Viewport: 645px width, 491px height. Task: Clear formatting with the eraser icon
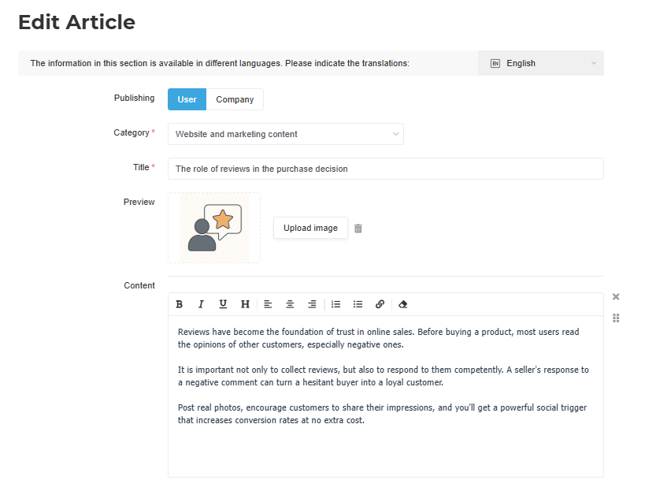tap(402, 304)
